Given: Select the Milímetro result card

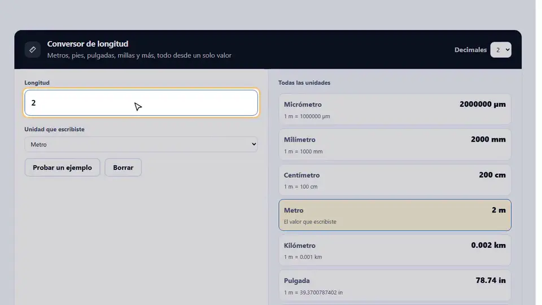Looking at the screenshot, I should point(395,145).
